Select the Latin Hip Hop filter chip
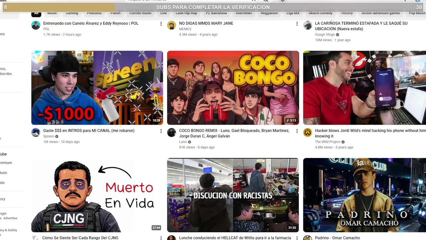The height and width of the screenshot is (240, 426). click(186, 13)
